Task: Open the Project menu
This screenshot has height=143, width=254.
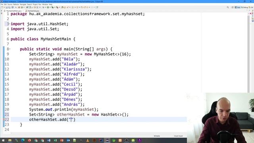Action: (x=35, y=4)
